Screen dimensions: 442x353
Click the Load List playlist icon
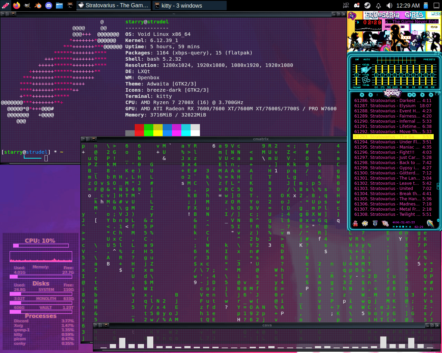pyautogui.click(x=430, y=223)
